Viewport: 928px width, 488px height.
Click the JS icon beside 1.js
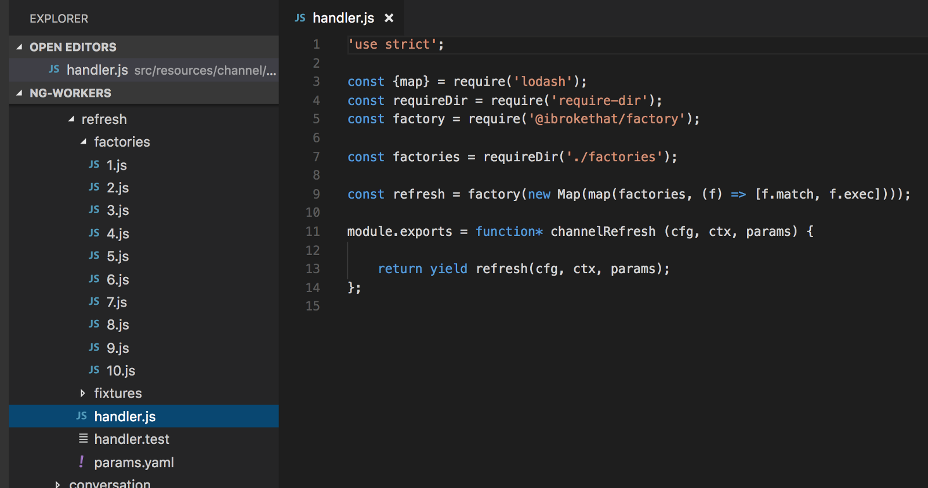coord(94,165)
